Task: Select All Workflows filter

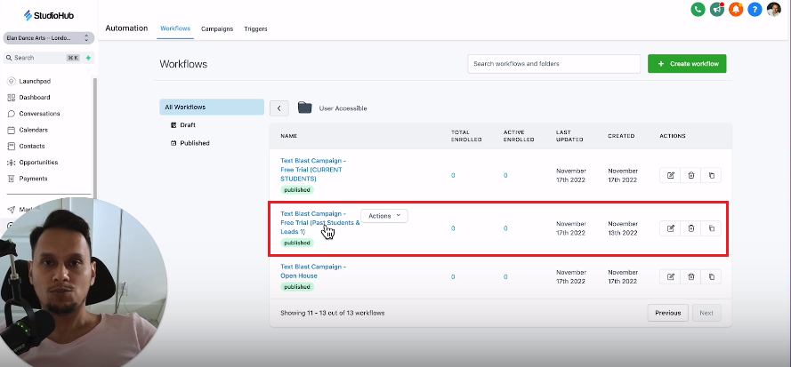Action: tap(212, 107)
